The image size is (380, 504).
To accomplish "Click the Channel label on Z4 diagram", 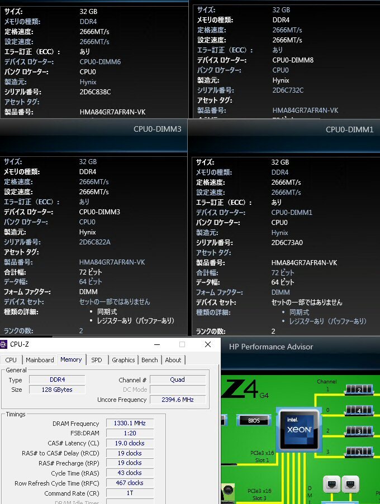I will [x=326, y=382].
